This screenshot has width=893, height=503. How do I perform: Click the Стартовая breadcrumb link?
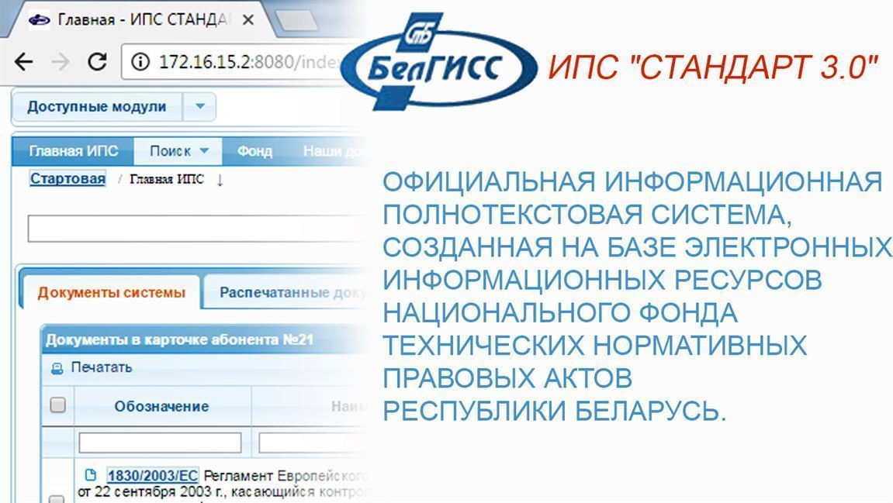coord(67,179)
